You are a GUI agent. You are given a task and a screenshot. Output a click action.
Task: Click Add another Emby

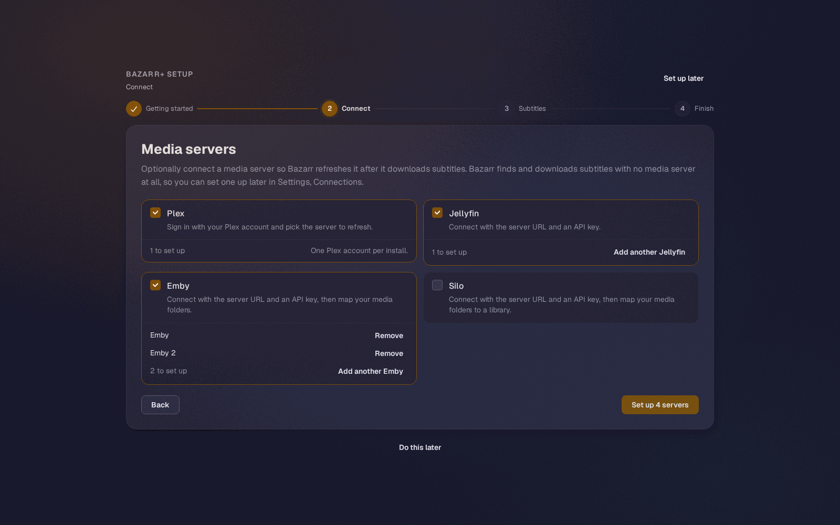pyautogui.click(x=371, y=371)
